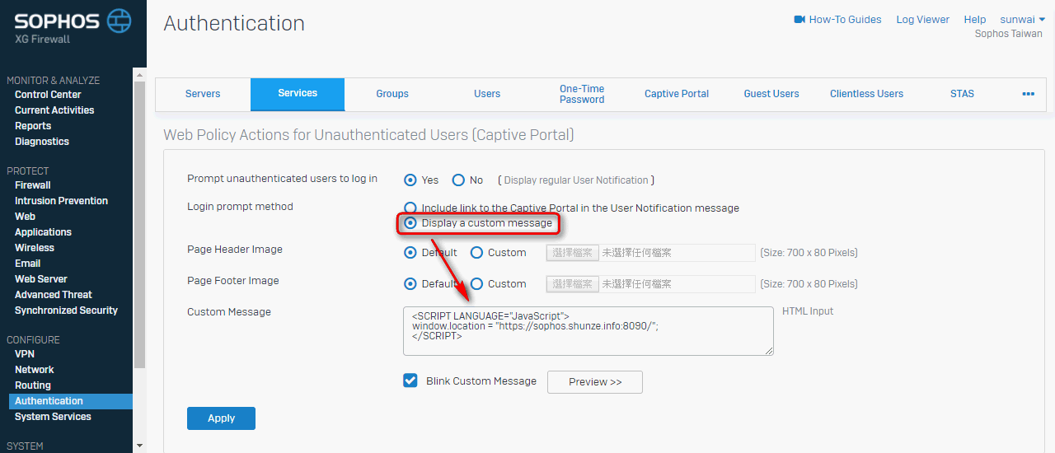Open Applications in the sidebar
The image size is (1055, 453).
click(x=43, y=232)
